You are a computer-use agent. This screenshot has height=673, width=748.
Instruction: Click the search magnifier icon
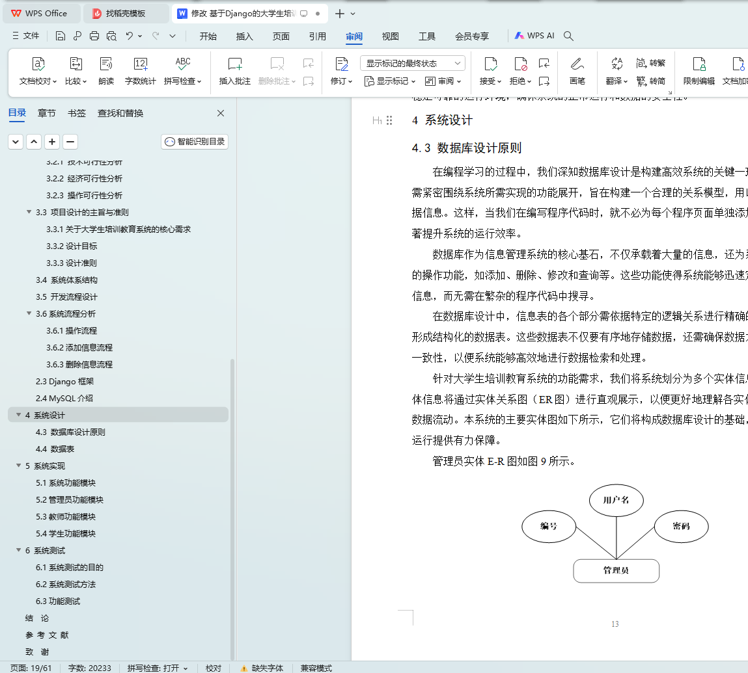click(568, 36)
